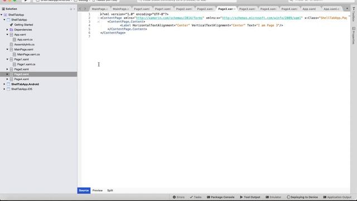Screen dimensions: 357x201
Task: Collapse the MainPage.xaml tree node
Action: (x=7, y=50)
